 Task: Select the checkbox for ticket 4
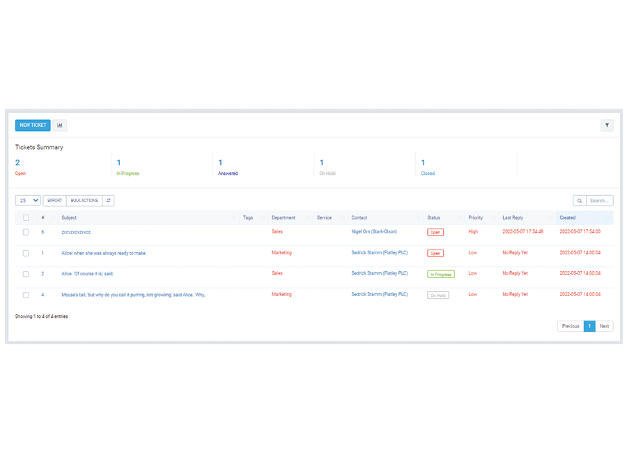point(26,295)
